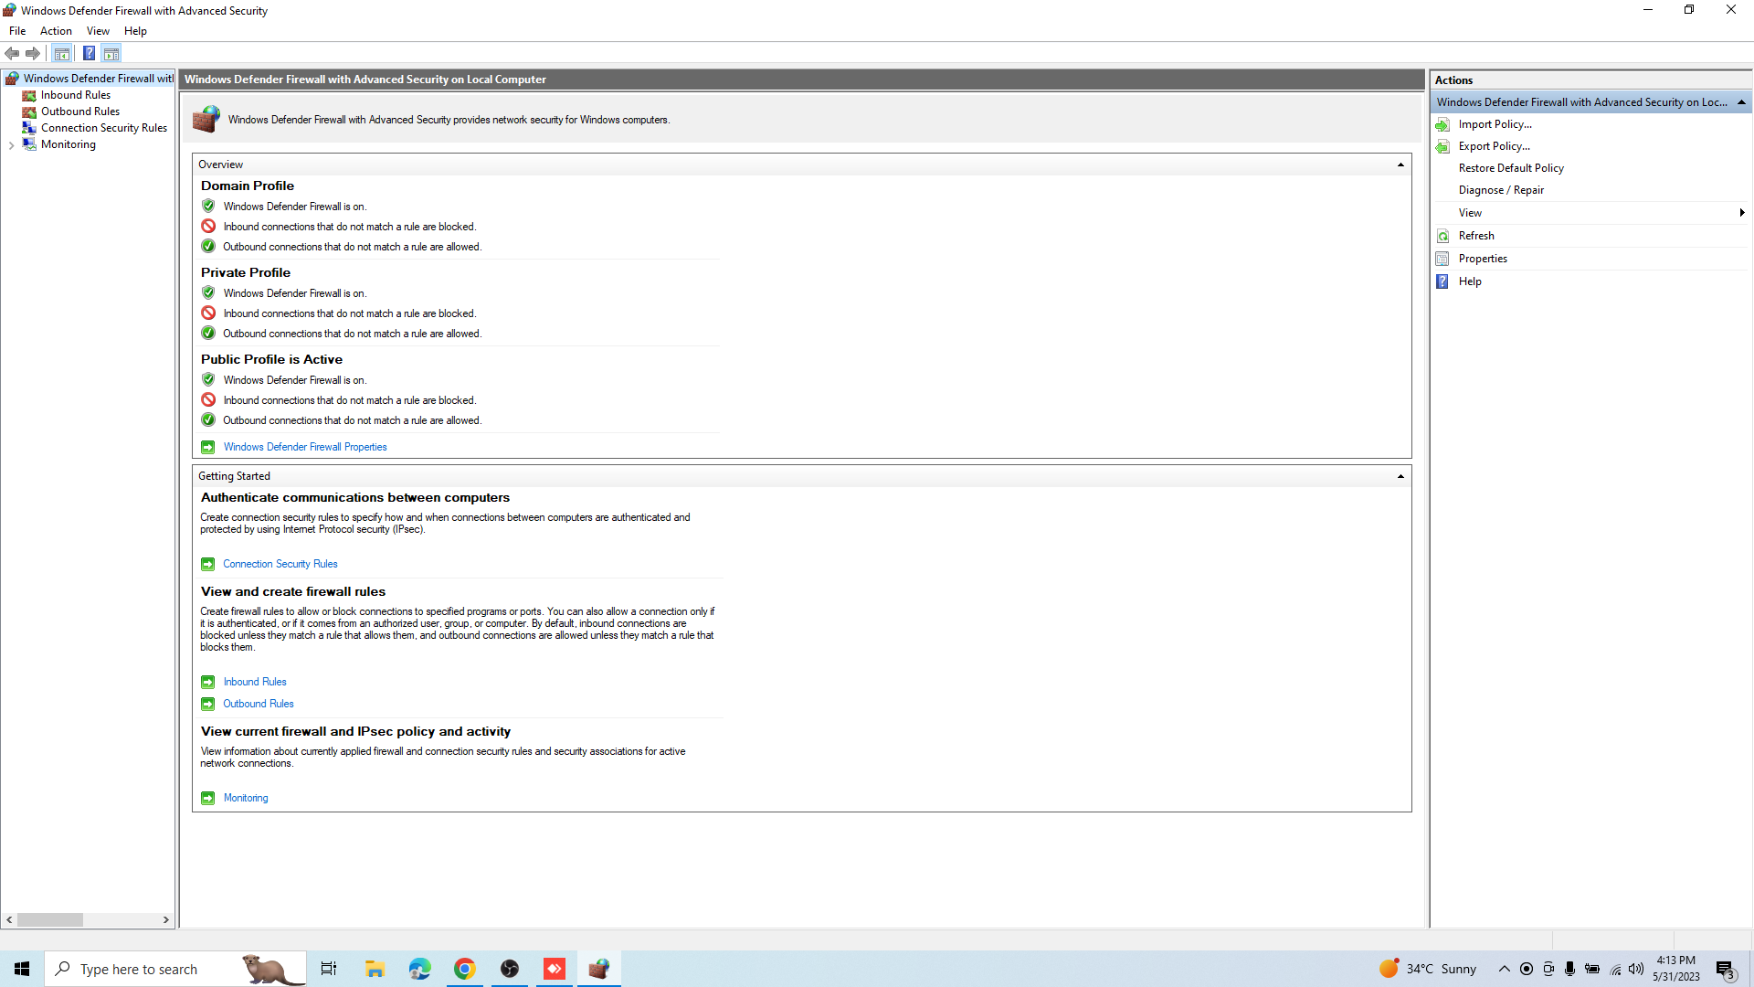Open the Action menu
Viewport: 1754px width, 987px height.
(x=56, y=31)
